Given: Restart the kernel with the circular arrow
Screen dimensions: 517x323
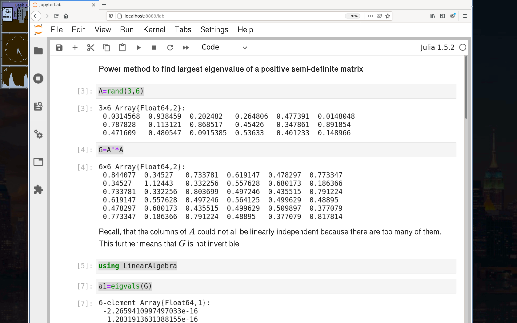Looking at the screenshot, I should pyautogui.click(x=170, y=48).
